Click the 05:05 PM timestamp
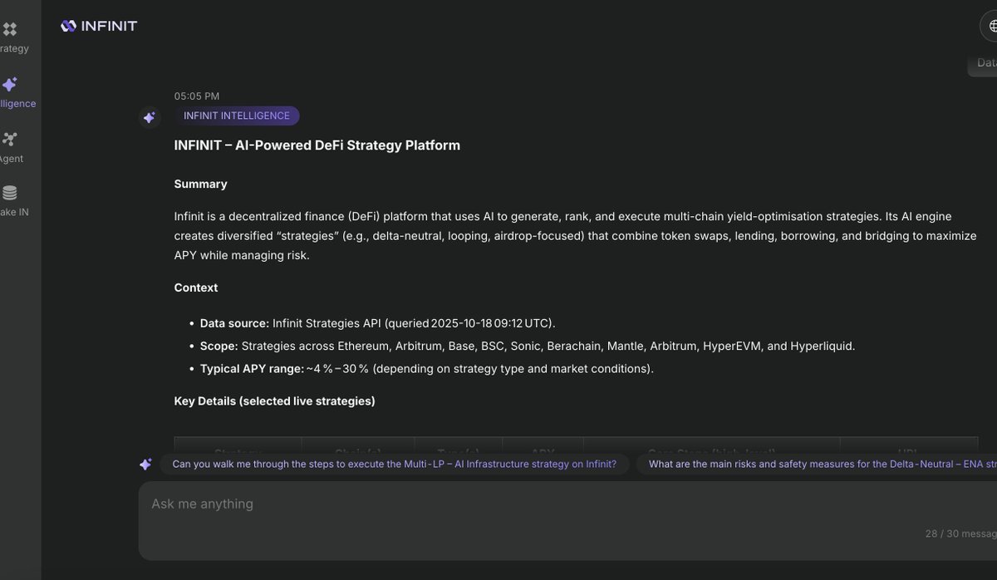Image resolution: width=997 pixels, height=580 pixels. (x=197, y=96)
